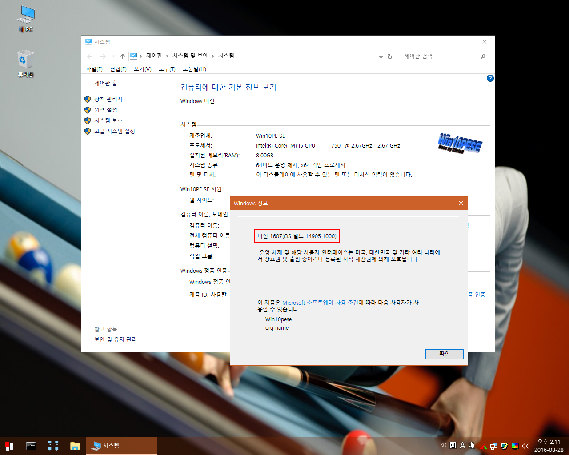Click the org name text in dialog
Screen dimensions: 569x455
point(277,328)
